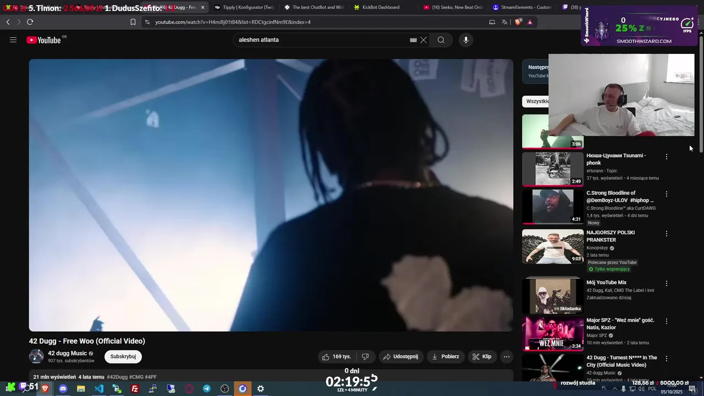Create a clip with Klip button
Image resolution: width=704 pixels, height=396 pixels.
pyautogui.click(x=482, y=356)
